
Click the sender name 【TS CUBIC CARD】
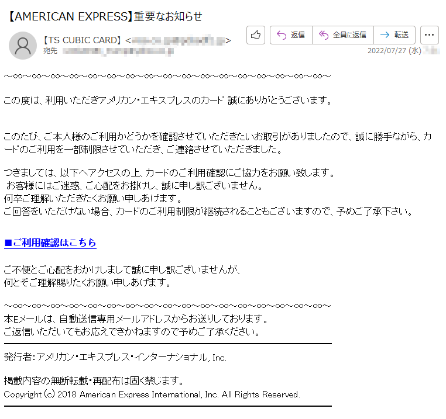pos(82,40)
